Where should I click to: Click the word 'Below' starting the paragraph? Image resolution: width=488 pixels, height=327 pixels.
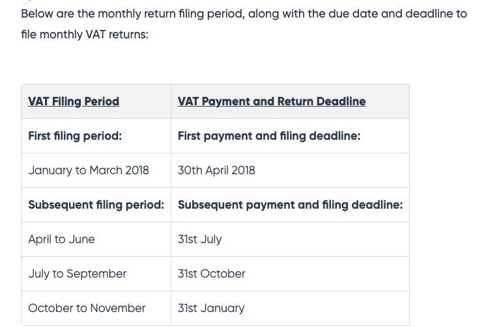[38, 14]
